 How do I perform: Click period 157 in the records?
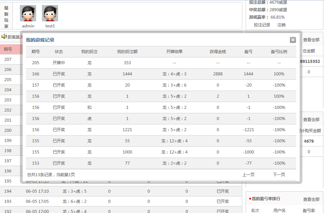click(35, 85)
